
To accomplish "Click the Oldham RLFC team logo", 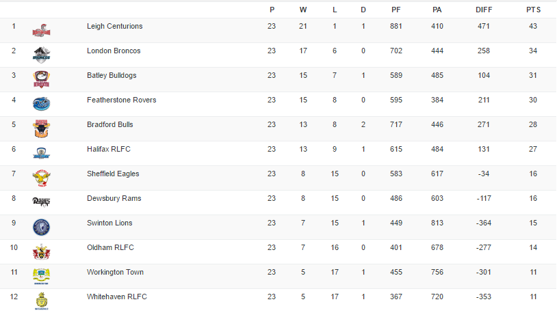I will (42, 251).
